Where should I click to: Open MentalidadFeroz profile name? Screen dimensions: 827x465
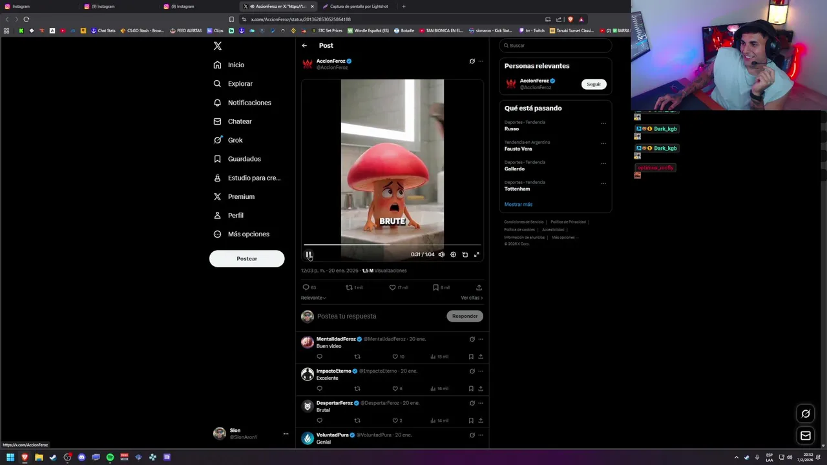(x=336, y=339)
